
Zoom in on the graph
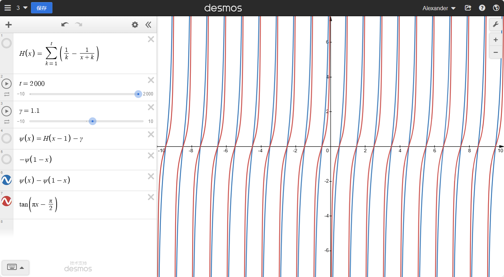(496, 40)
